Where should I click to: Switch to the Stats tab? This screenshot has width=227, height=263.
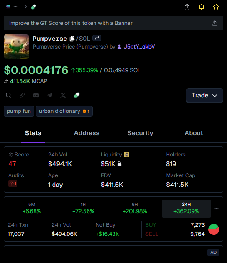[x=33, y=133]
